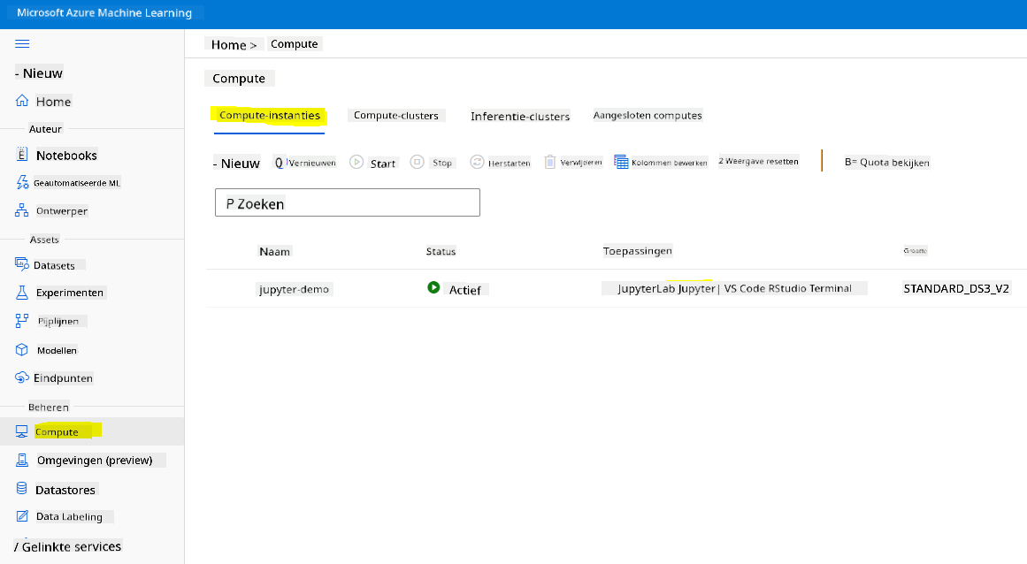
Task: Open the RStudio application link
Action: 787,288
